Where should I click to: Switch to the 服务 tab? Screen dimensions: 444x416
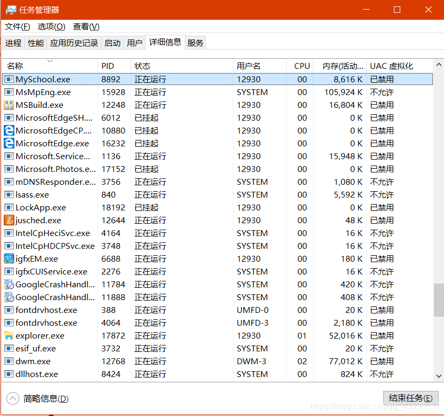coord(196,43)
